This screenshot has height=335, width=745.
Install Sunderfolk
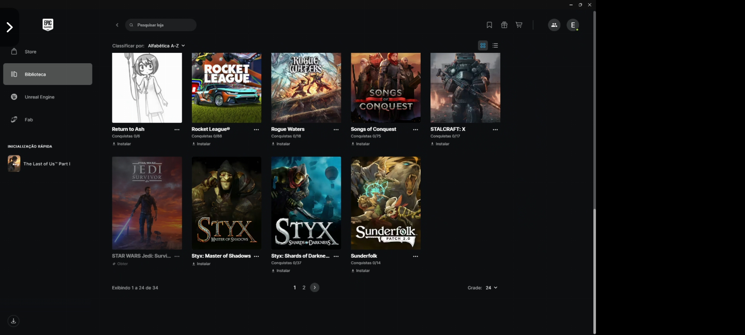point(361,271)
